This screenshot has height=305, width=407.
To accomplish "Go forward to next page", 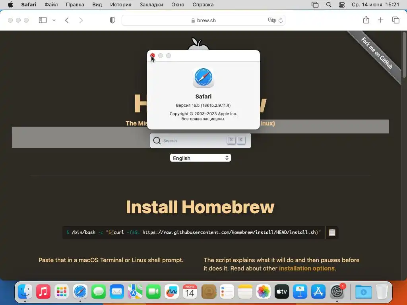I will (81, 20).
